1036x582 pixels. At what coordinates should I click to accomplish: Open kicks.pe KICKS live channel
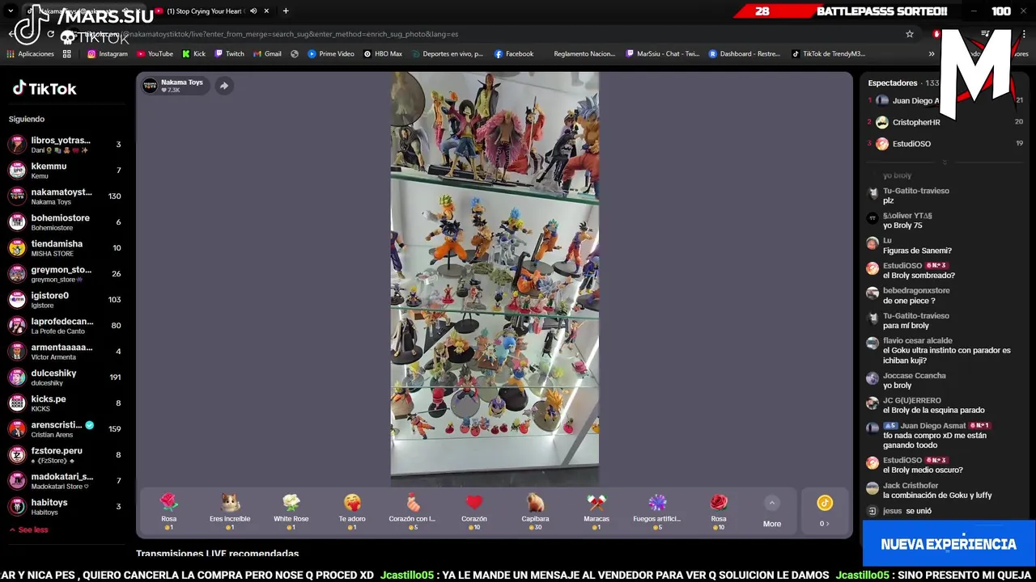[x=65, y=403]
